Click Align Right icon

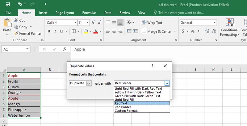click(120, 31)
